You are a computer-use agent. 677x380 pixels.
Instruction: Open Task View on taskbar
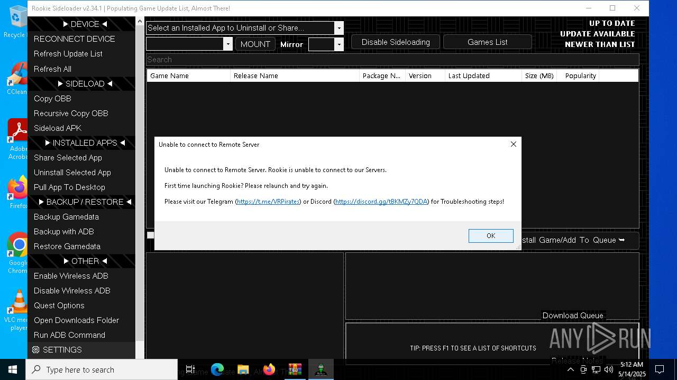click(x=190, y=369)
